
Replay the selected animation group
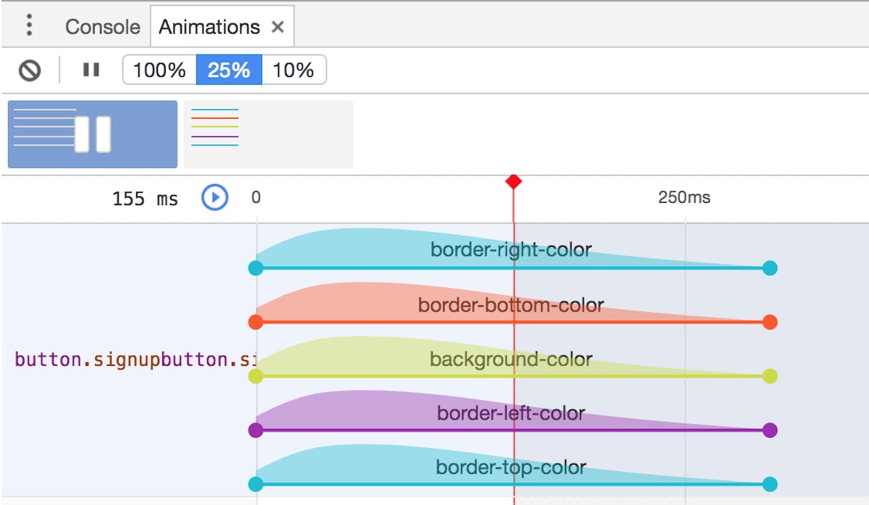click(213, 198)
